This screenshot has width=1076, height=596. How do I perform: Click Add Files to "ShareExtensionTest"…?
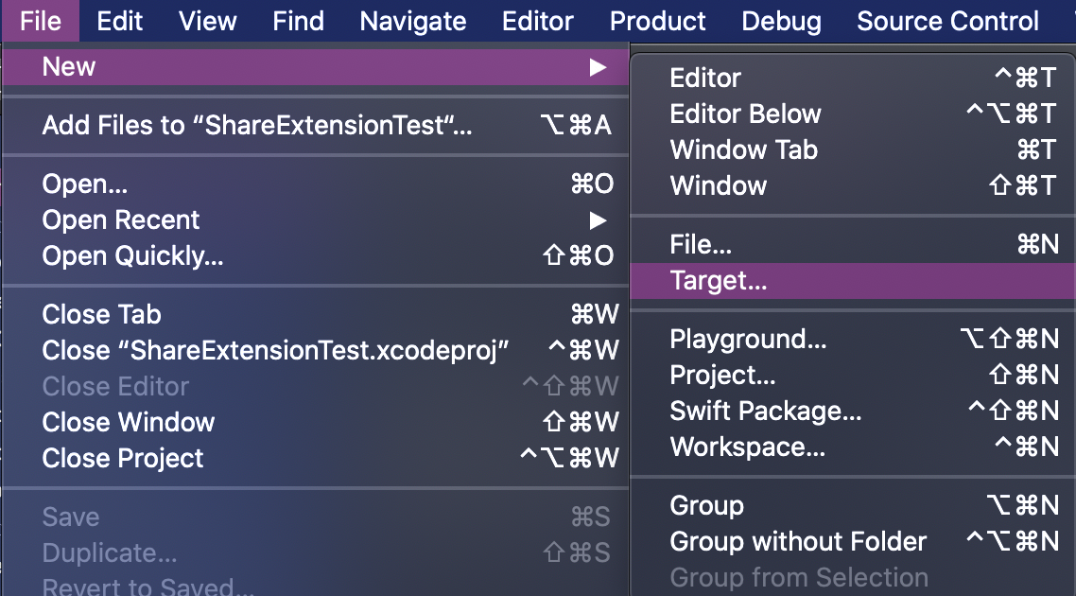[257, 126]
